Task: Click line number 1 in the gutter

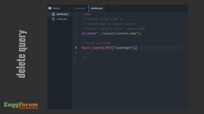Action: (76, 14)
